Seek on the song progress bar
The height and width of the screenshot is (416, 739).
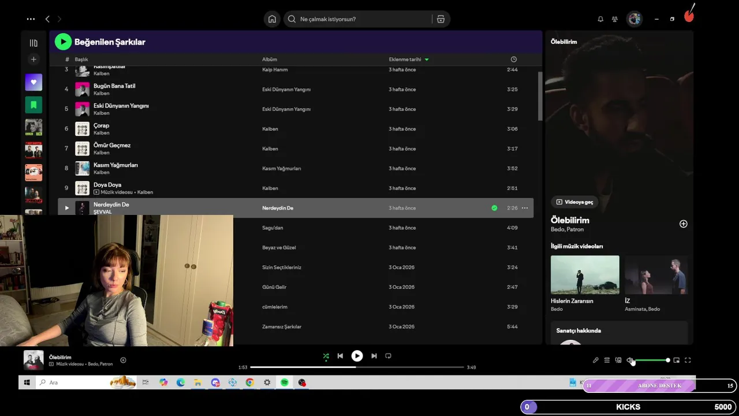357,367
